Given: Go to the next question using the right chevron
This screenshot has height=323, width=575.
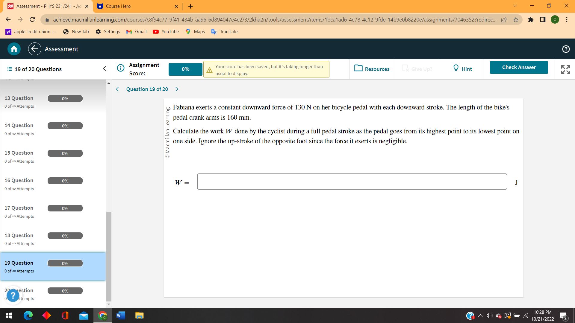Looking at the screenshot, I should click(x=177, y=89).
